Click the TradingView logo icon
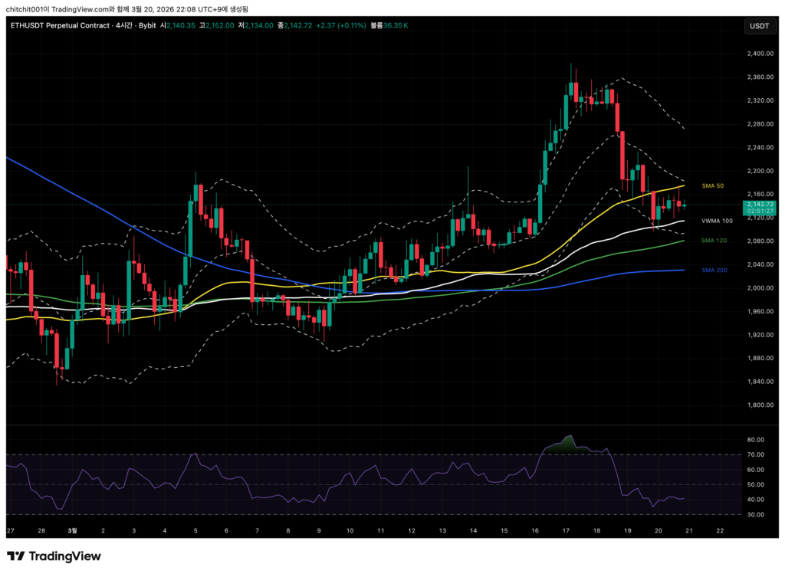Screen dimensions: 785x574 (x=15, y=556)
